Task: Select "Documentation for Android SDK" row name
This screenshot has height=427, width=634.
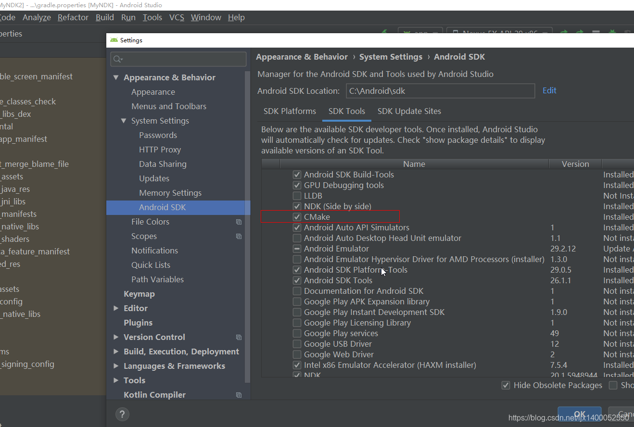Action: click(364, 291)
